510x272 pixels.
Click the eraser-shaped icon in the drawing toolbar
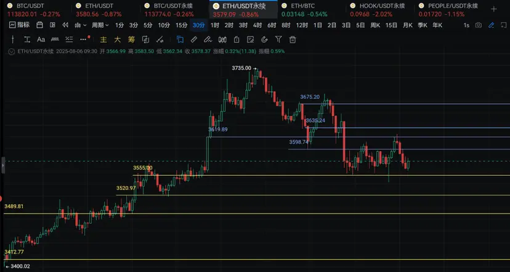(x=194, y=39)
